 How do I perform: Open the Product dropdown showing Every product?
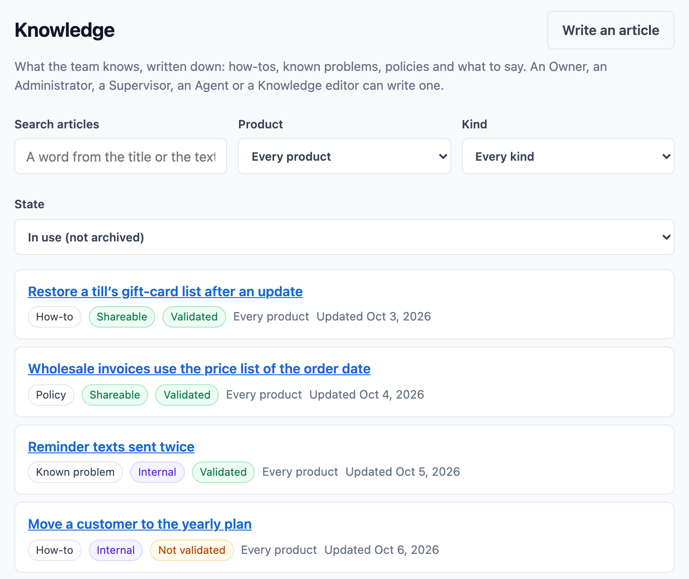tap(344, 156)
